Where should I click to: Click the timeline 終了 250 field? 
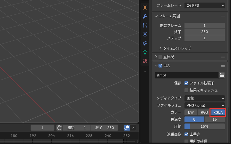104,128
